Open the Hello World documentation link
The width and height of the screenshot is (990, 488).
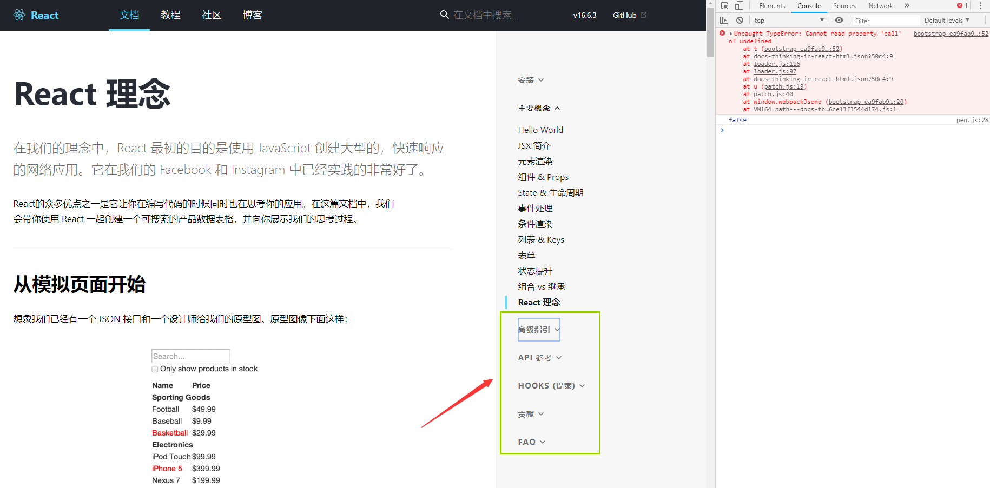pos(540,130)
